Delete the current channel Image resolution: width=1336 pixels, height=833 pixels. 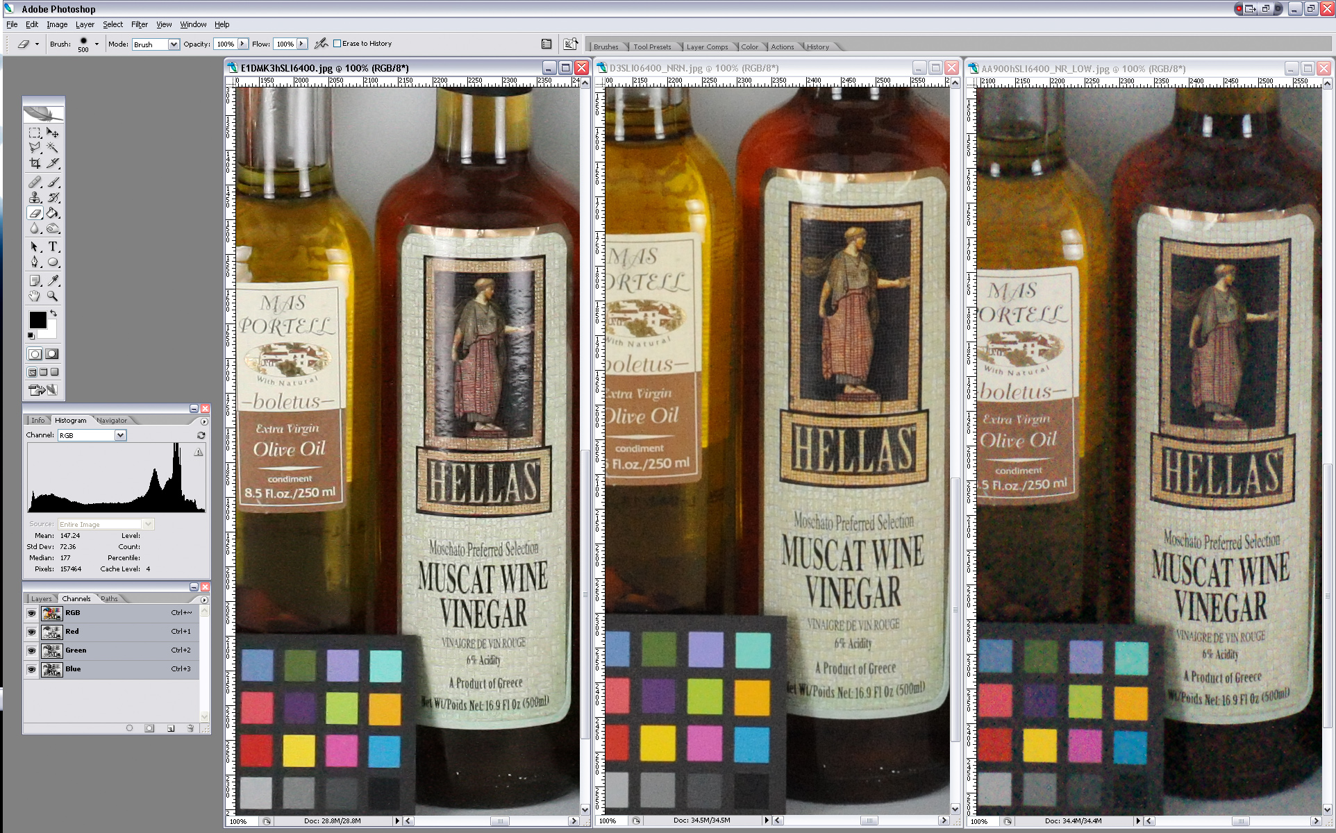point(190,728)
